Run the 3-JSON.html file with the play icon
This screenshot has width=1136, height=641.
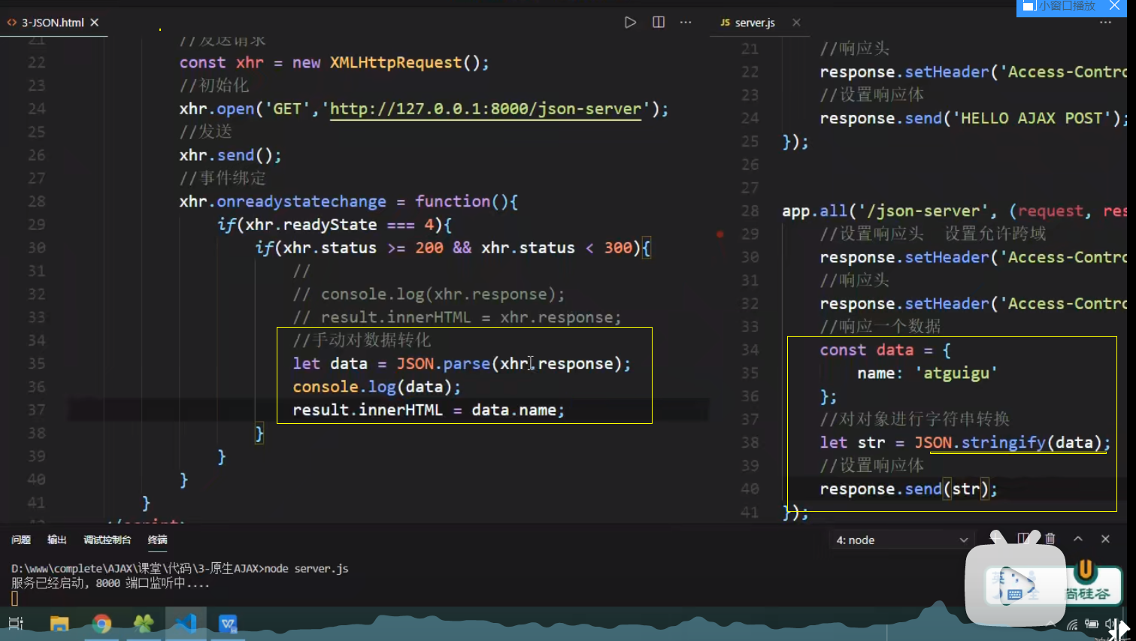coord(630,23)
